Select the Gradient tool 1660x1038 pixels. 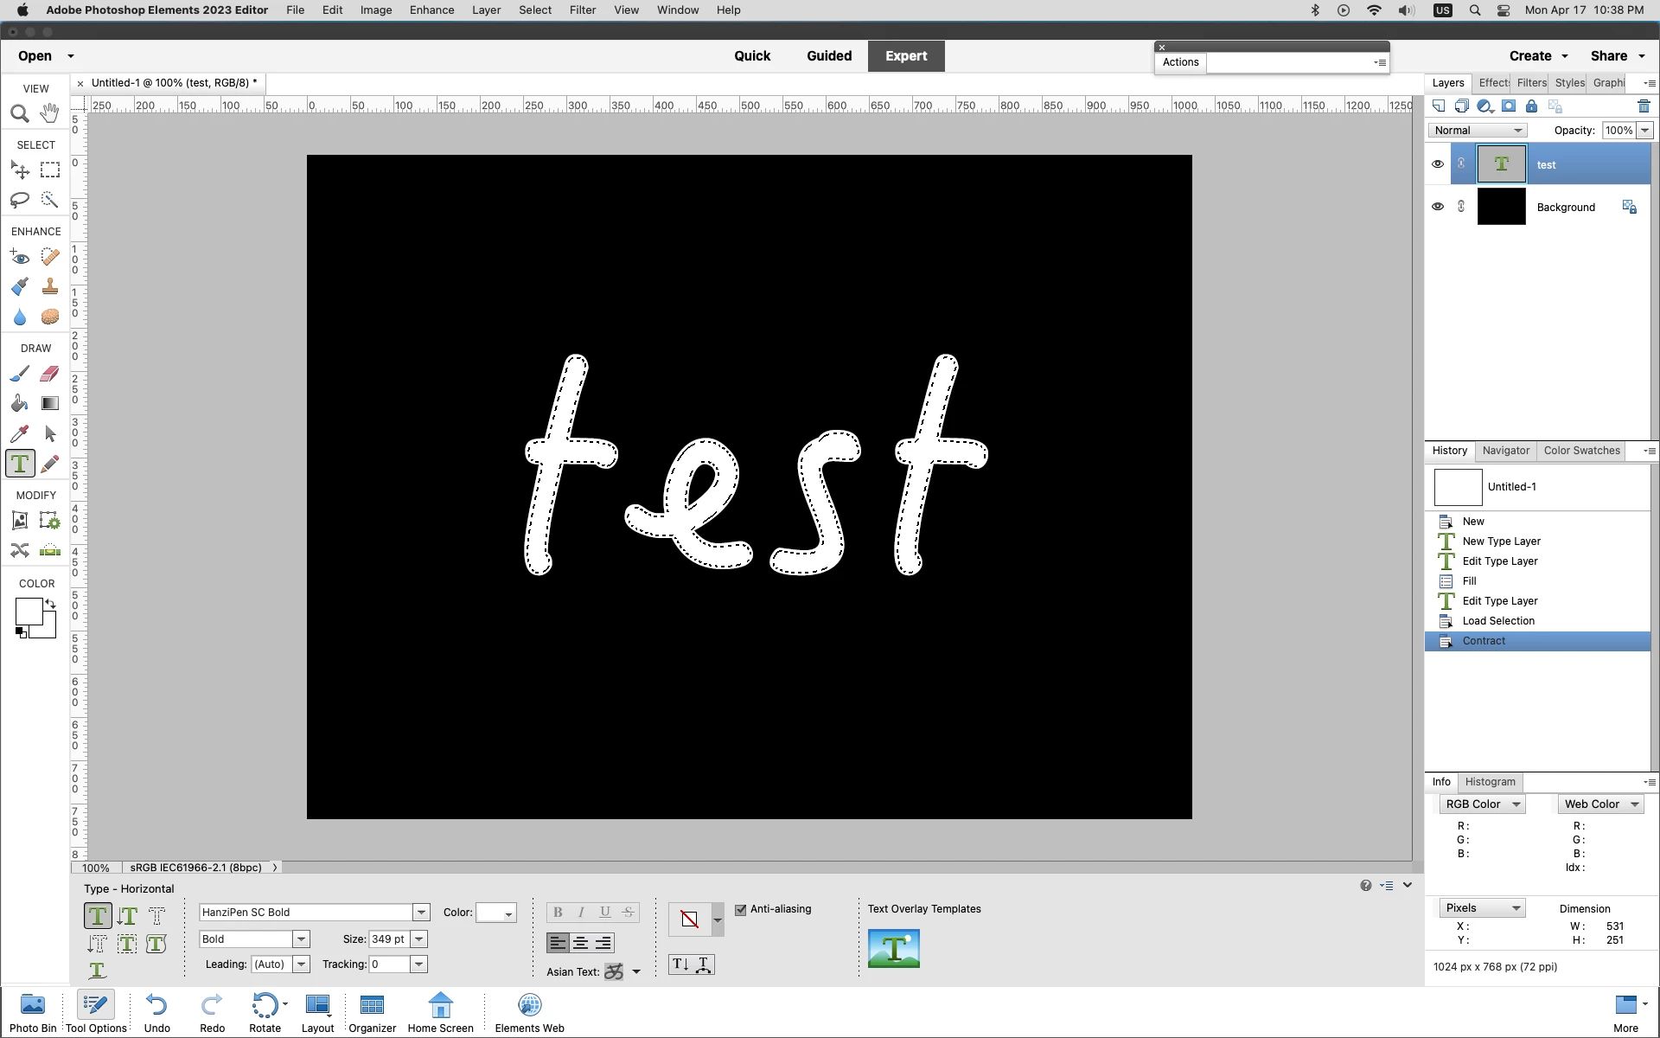click(50, 404)
